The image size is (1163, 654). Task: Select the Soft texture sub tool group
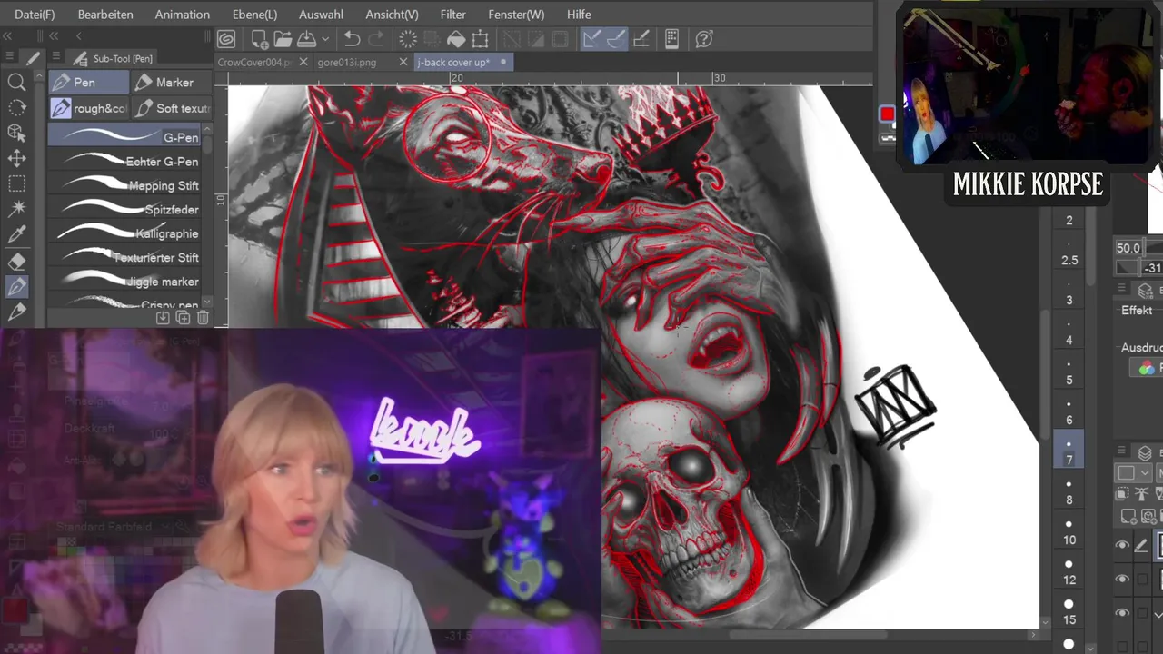(172, 108)
